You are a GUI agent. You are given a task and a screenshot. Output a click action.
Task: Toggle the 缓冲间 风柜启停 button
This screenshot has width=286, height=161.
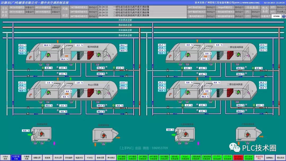coord(174,158)
